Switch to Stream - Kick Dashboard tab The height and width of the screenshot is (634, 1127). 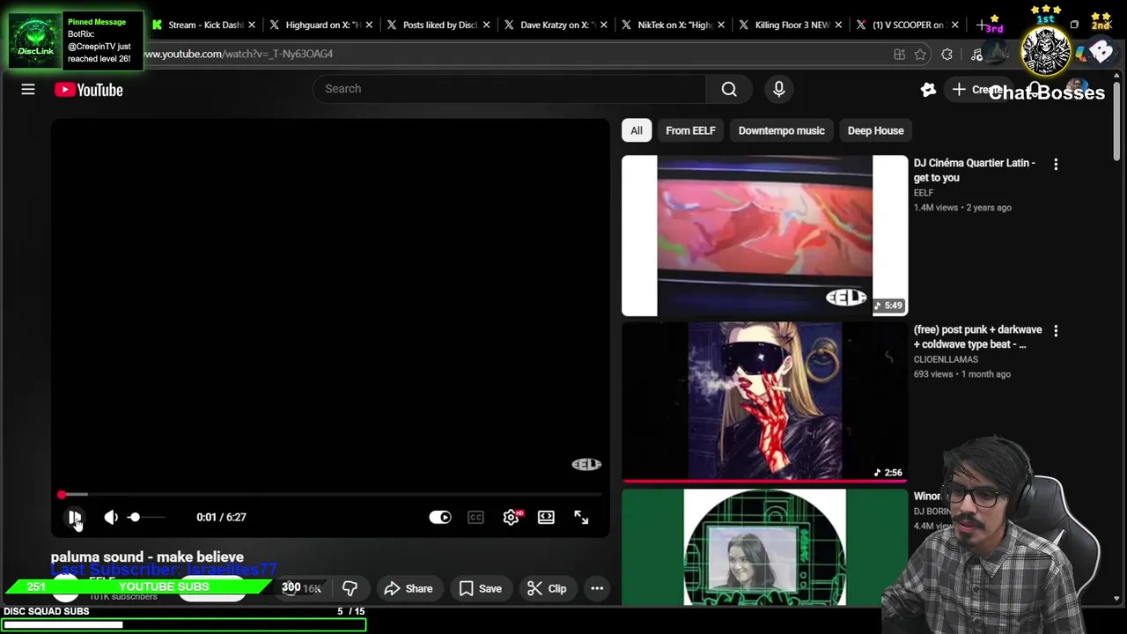pyautogui.click(x=205, y=25)
